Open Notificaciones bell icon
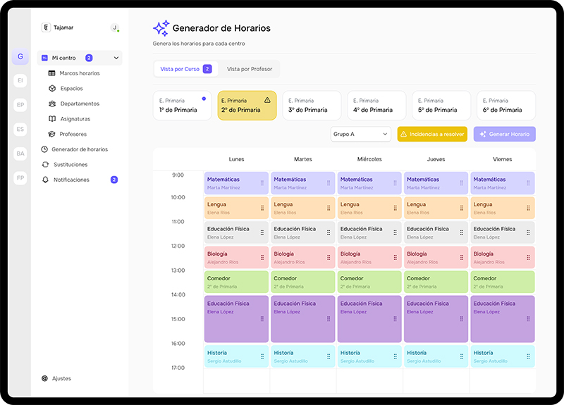Image resolution: width=564 pixels, height=405 pixels. click(x=45, y=180)
